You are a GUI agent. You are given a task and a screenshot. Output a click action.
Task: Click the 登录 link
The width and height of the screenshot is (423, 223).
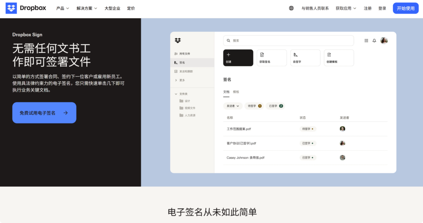[382, 8]
